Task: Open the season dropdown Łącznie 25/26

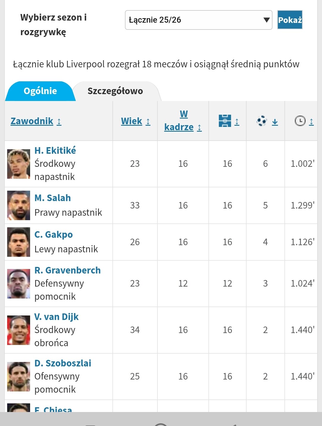Action: click(199, 20)
